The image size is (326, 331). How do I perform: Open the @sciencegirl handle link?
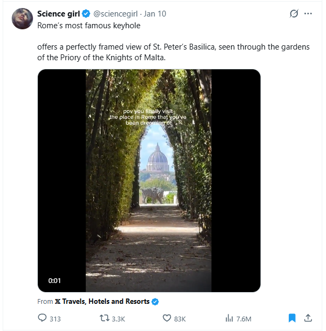[x=116, y=14]
